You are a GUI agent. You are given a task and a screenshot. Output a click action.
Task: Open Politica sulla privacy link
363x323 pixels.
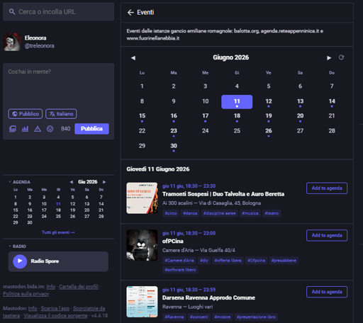[26, 294]
